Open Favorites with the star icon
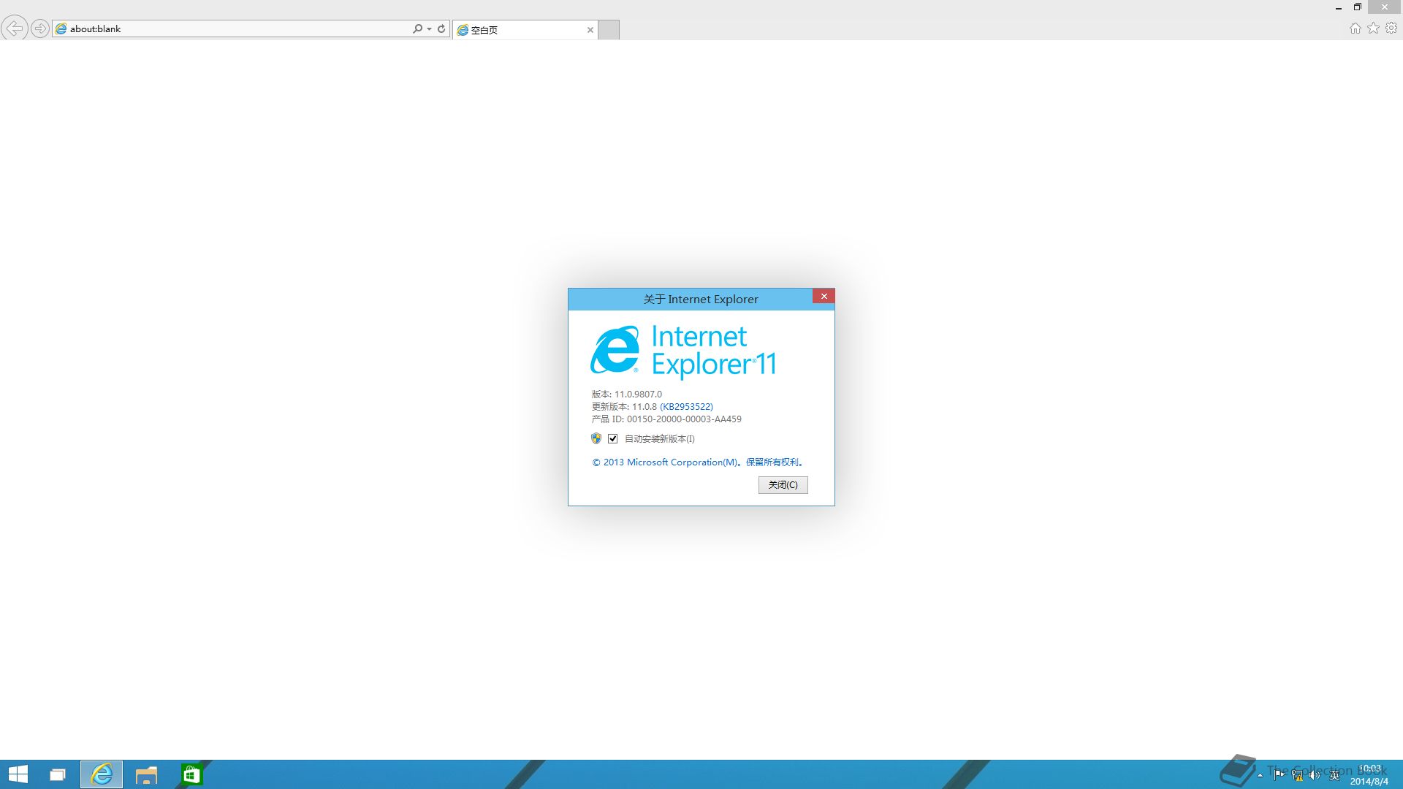The height and width of the screenshot is (789, 1403). 1374,28
